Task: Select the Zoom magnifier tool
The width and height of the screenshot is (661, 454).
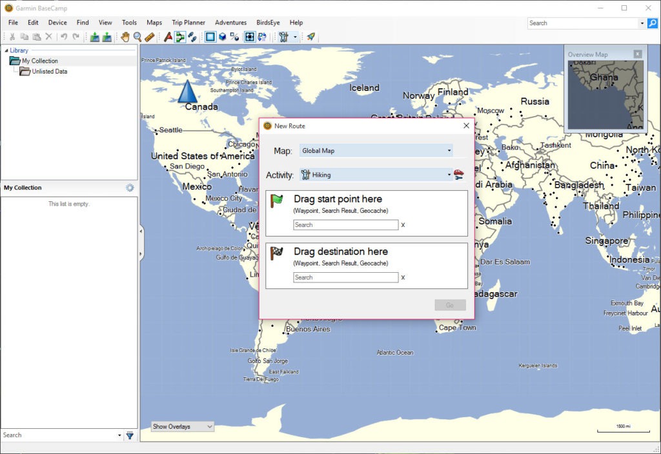Action: click(x=137, y=37)
